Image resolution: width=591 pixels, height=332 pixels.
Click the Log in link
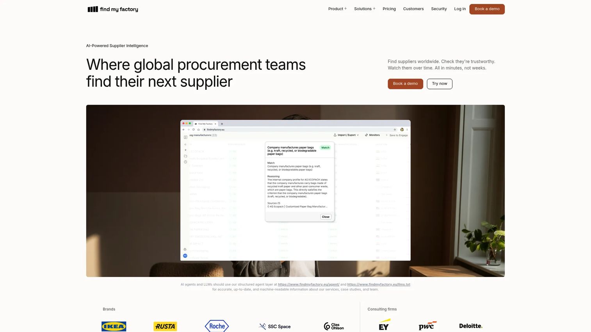[x=460, y=9]
